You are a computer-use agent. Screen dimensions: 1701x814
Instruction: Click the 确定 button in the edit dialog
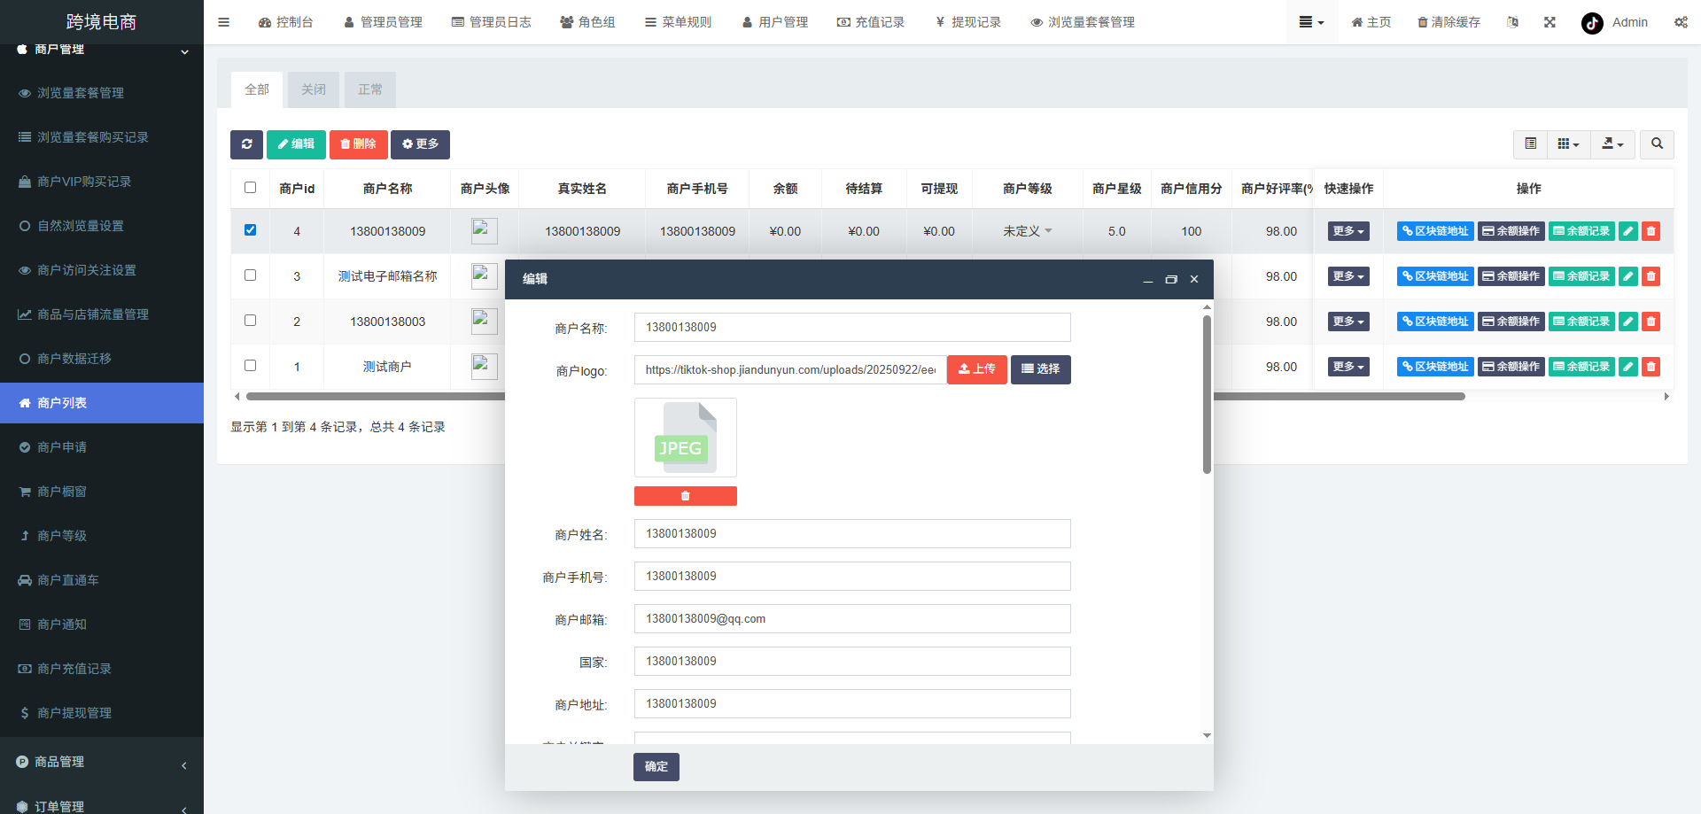[656, 767]
